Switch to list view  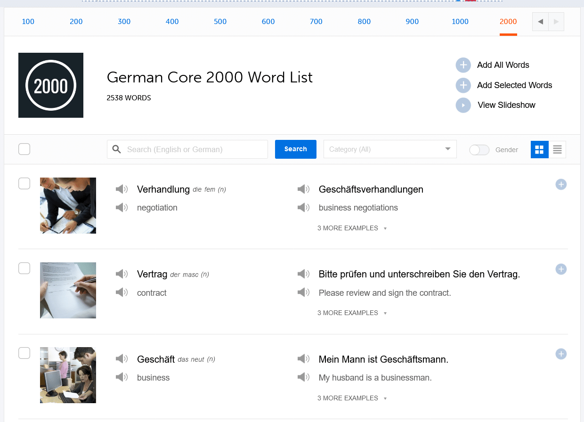tap(557, 149)
